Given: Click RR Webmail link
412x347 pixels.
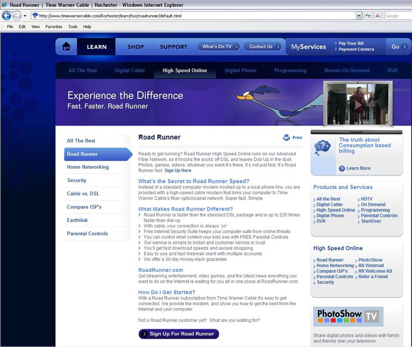Looking at the screenshot, I should (371, 266).
